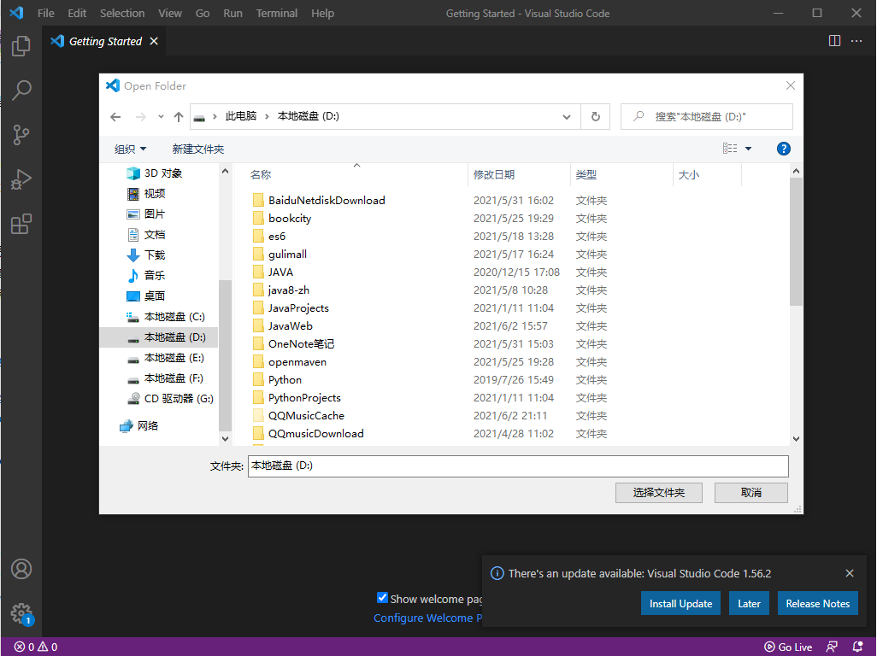This screenshot has height=656, width=877.
Task: Open the Terminal menu
Action: click(276, 13)
